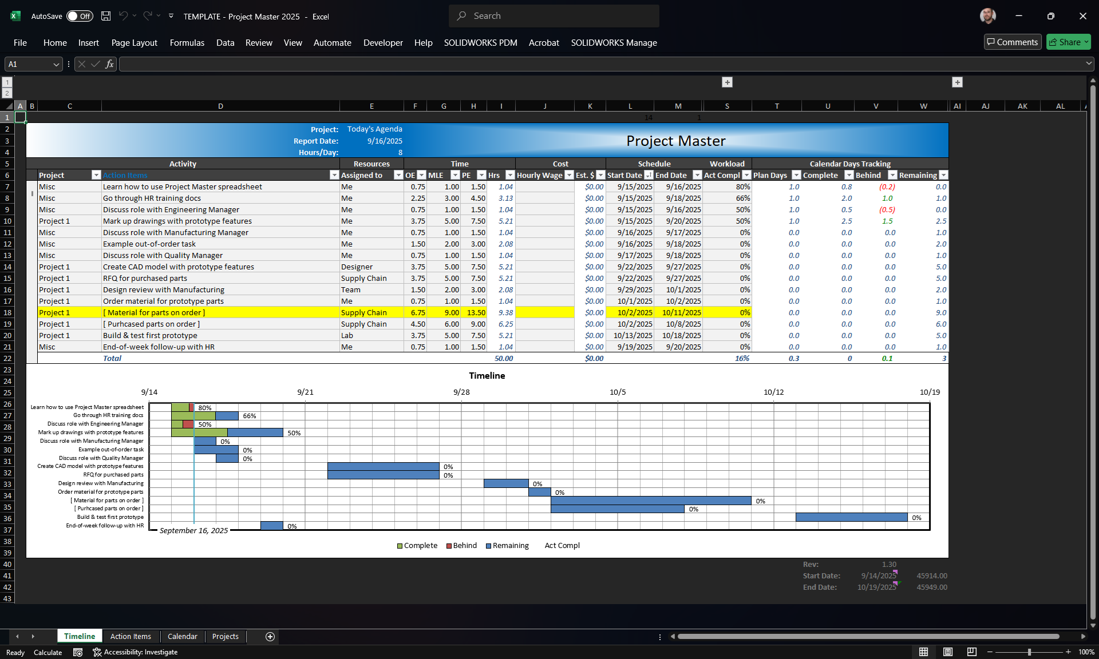Switch to the Action Items sheet tab
The height and width of the screenshot is (659, 1099).
tap(131, 637)
